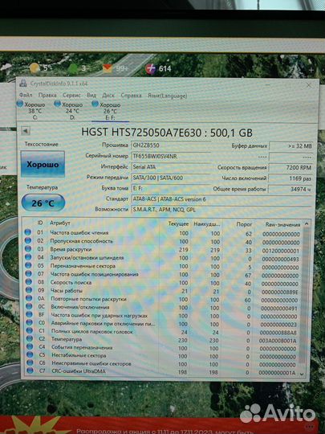This screenshot has width=325, height=434.
Task: Click the rotation speed value 7200 RPM
Action: point(291,167)
